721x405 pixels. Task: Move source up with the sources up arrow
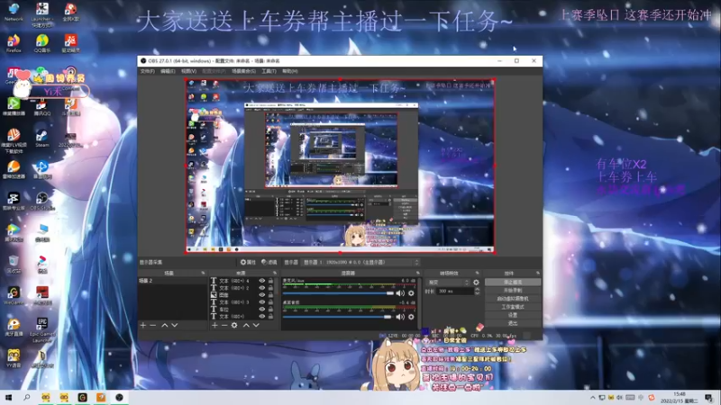click(246, 325)
